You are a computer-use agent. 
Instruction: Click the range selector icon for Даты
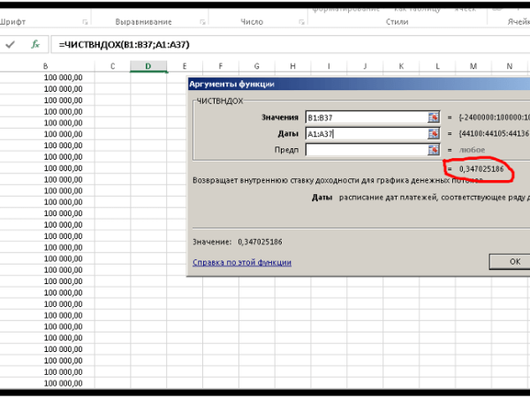coord(434,133)
